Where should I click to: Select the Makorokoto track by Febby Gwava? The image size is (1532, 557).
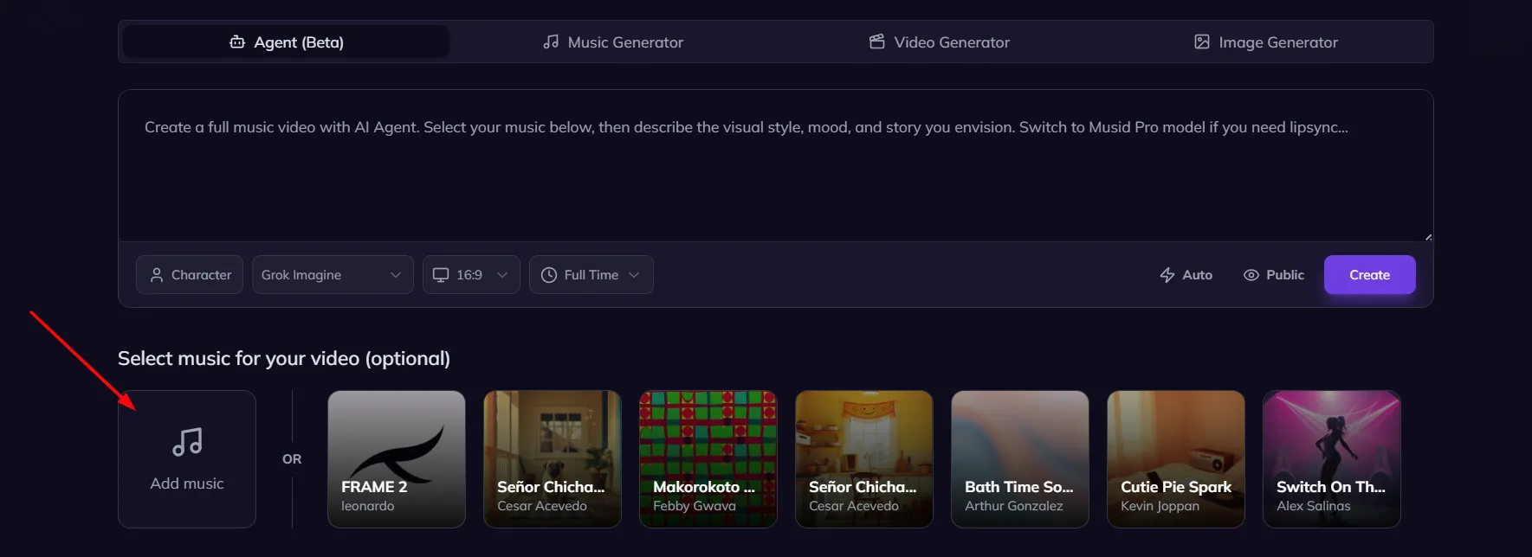[708, 459]
